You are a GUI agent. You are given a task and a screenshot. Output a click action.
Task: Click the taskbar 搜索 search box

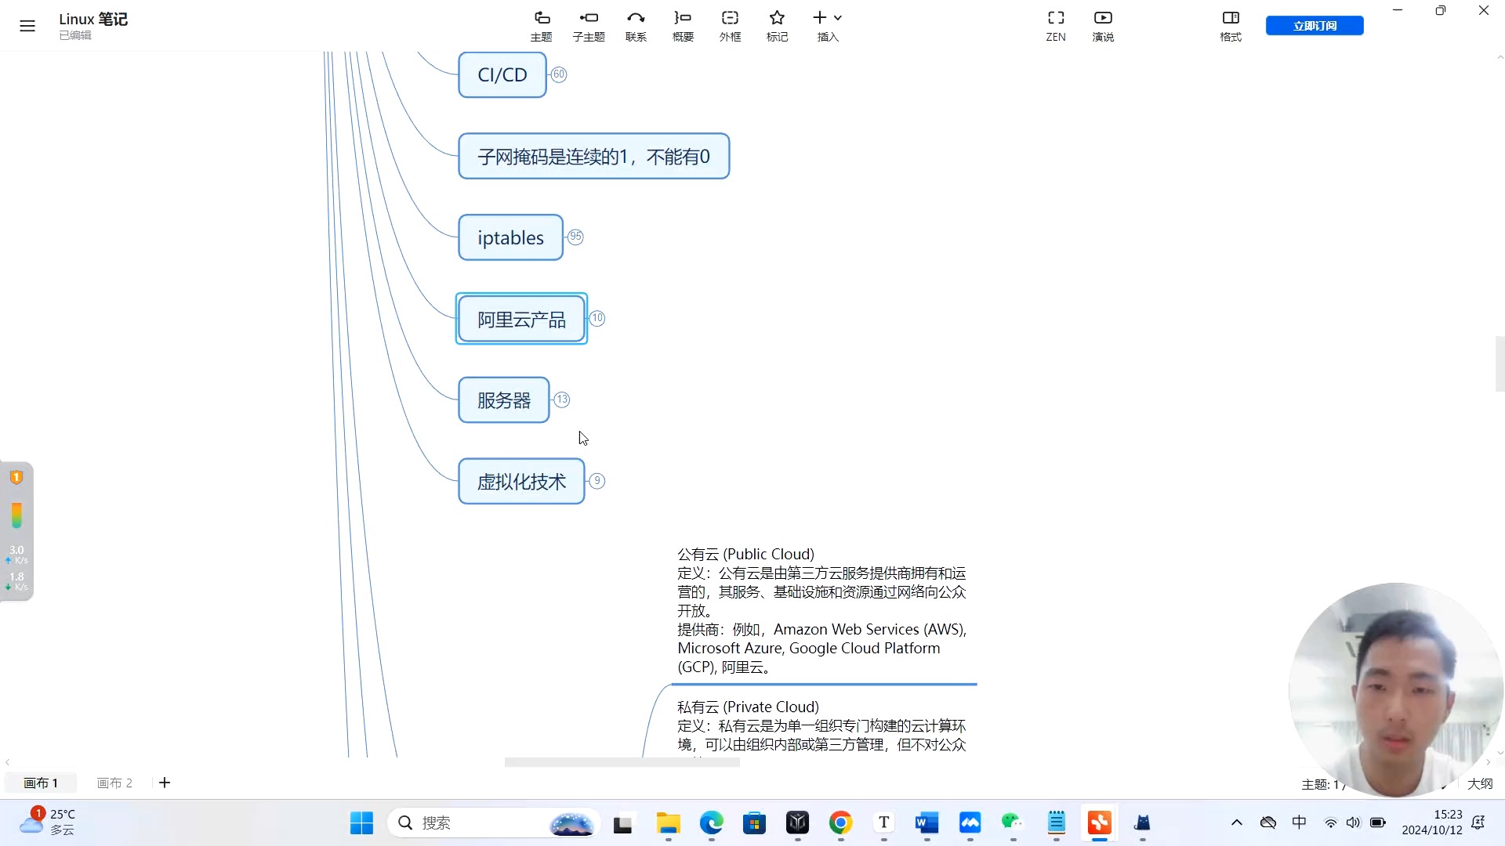pyautogui.click(x=494, y=822)
